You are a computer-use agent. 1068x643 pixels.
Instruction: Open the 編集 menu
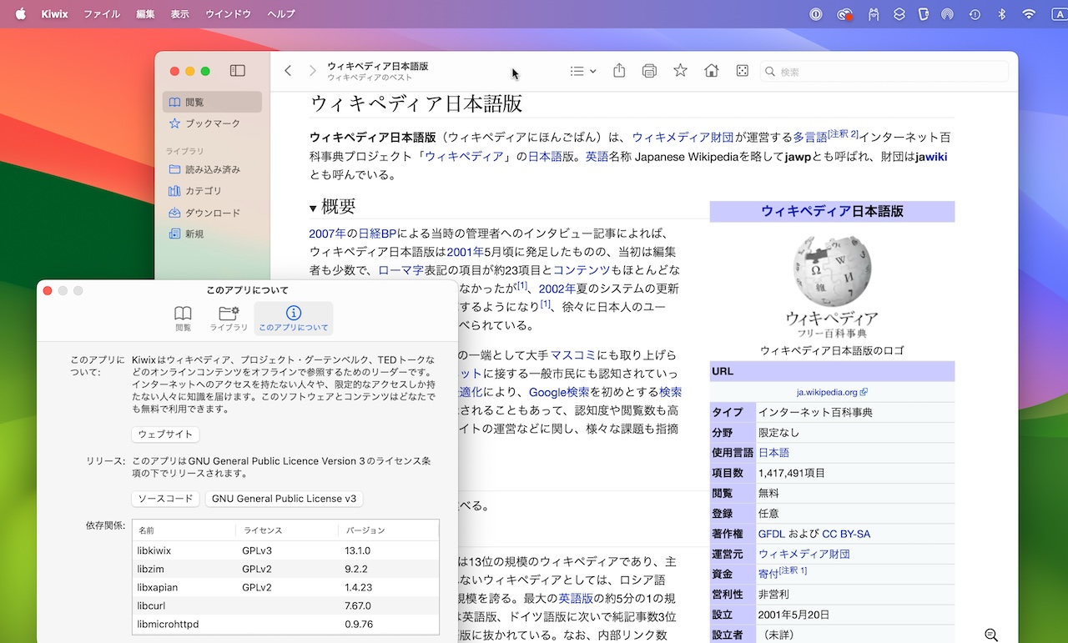[x=145, y=14]
